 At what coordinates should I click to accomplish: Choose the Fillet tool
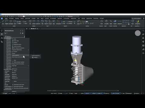42,22
